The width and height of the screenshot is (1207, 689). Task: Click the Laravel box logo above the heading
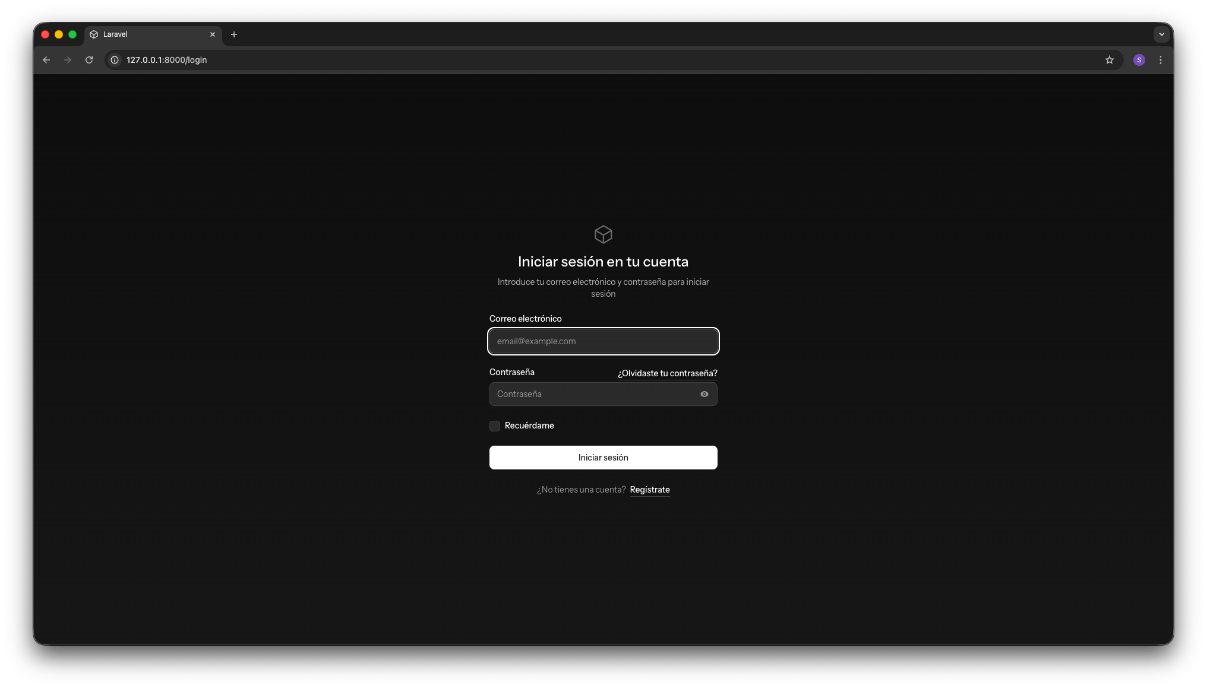(x=603, y=234)
